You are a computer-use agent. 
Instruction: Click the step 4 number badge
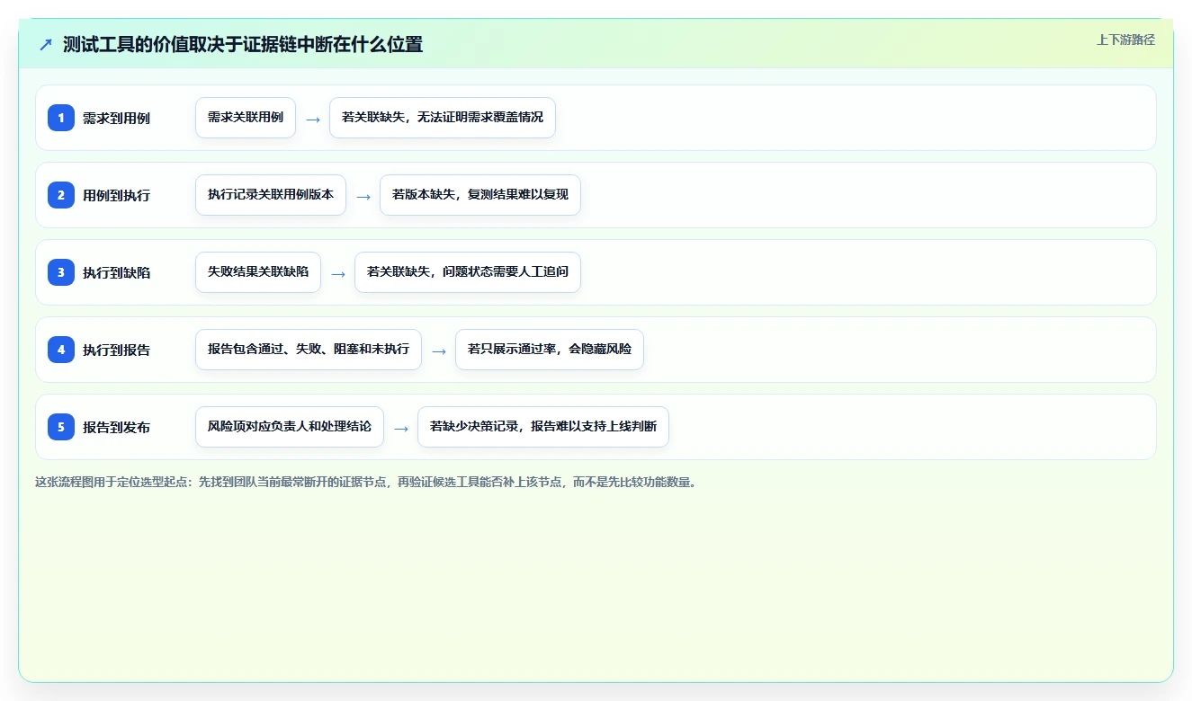[61, 350]
